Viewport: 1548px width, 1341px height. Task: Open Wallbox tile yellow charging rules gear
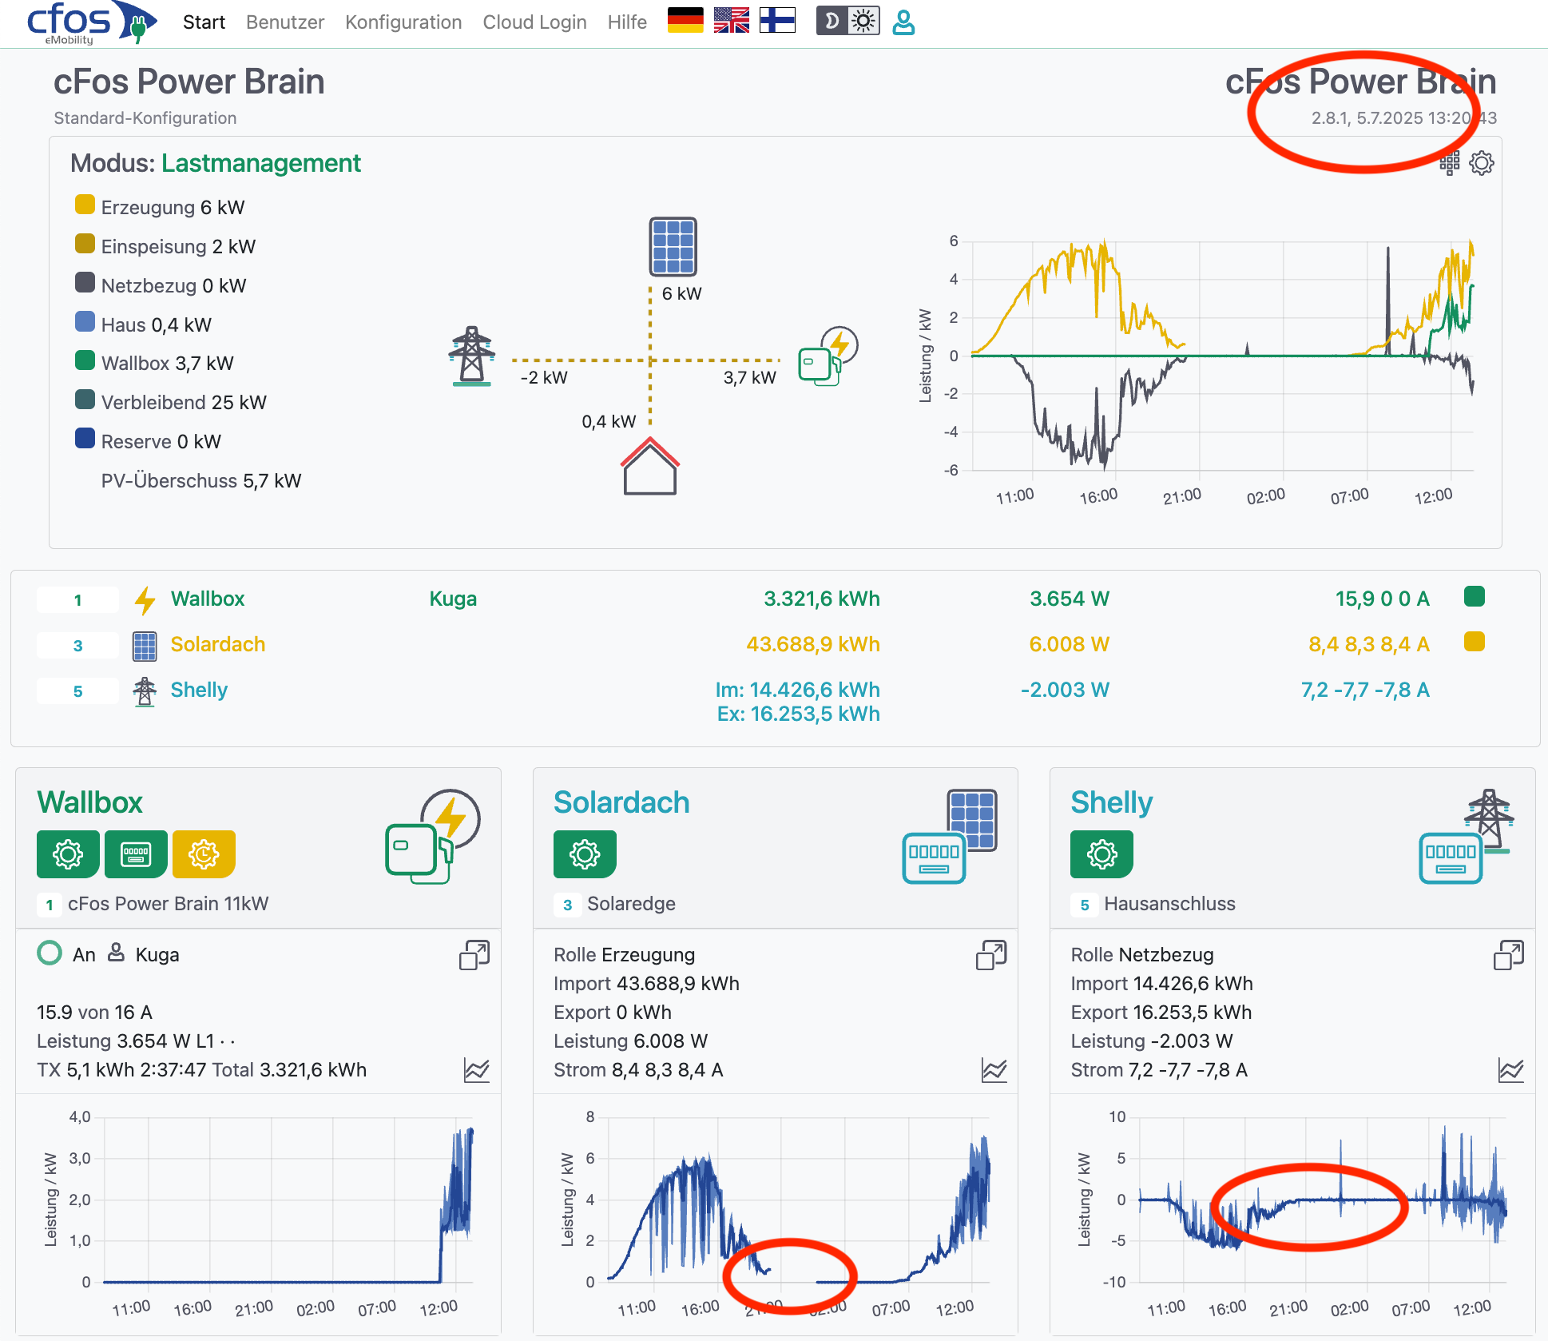coord(204,854)
